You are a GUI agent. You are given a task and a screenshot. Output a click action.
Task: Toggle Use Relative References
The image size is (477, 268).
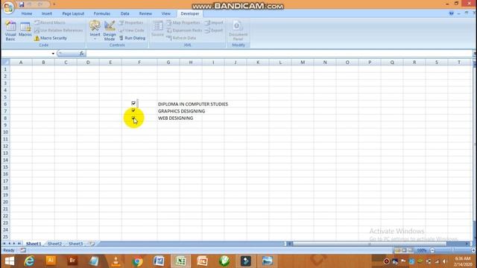coord(58,31)
